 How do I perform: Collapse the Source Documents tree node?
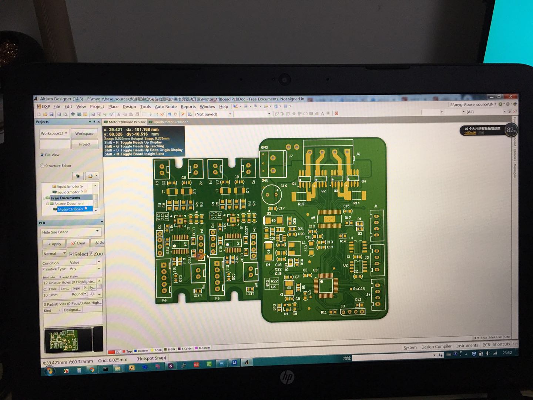tap(47, 204)
